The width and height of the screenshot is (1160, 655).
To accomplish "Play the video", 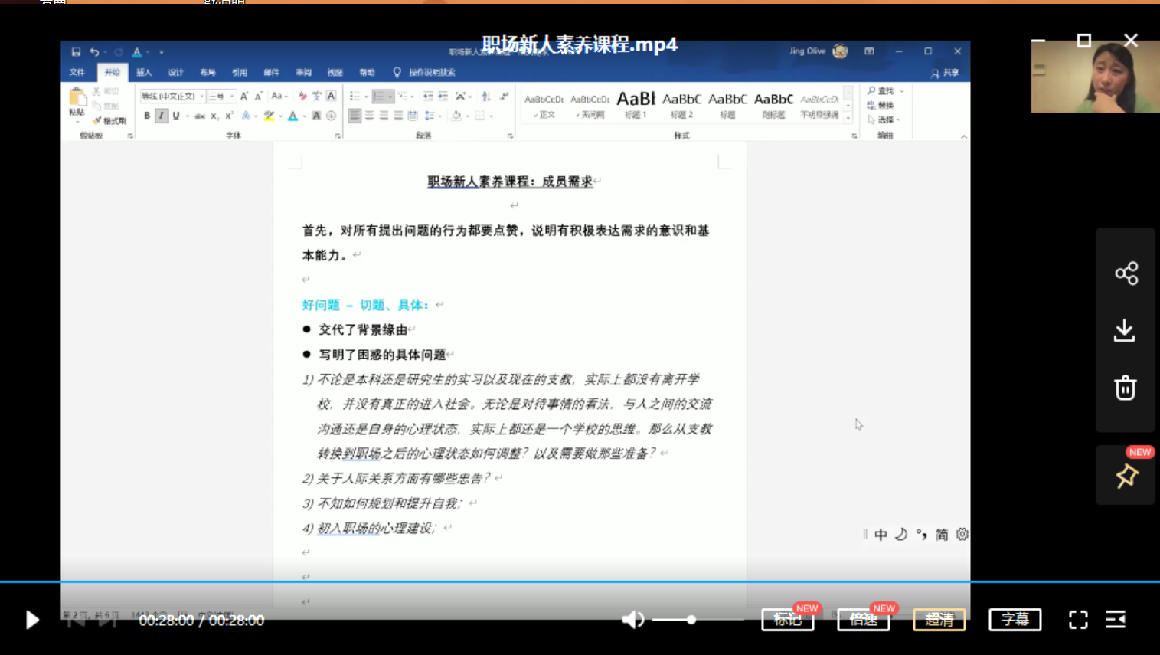I will coord(31,620).
